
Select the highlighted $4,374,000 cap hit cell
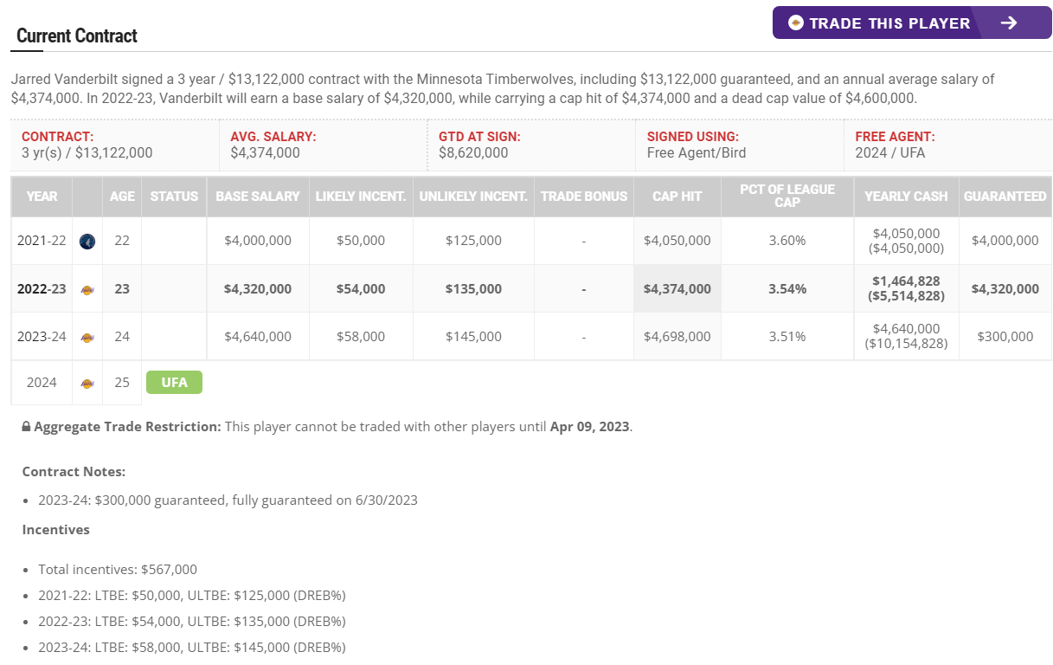click(677, 289)
